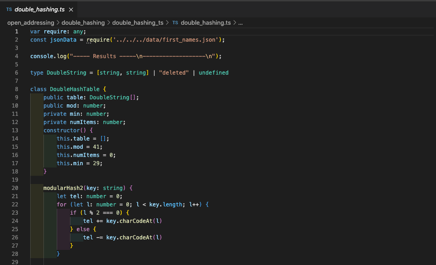Click the "deleted" string literal on line 6

174,72
